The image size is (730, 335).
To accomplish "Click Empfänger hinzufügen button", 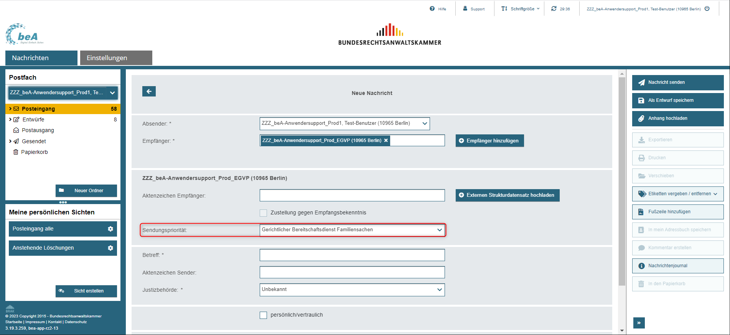I will (489, 141).
